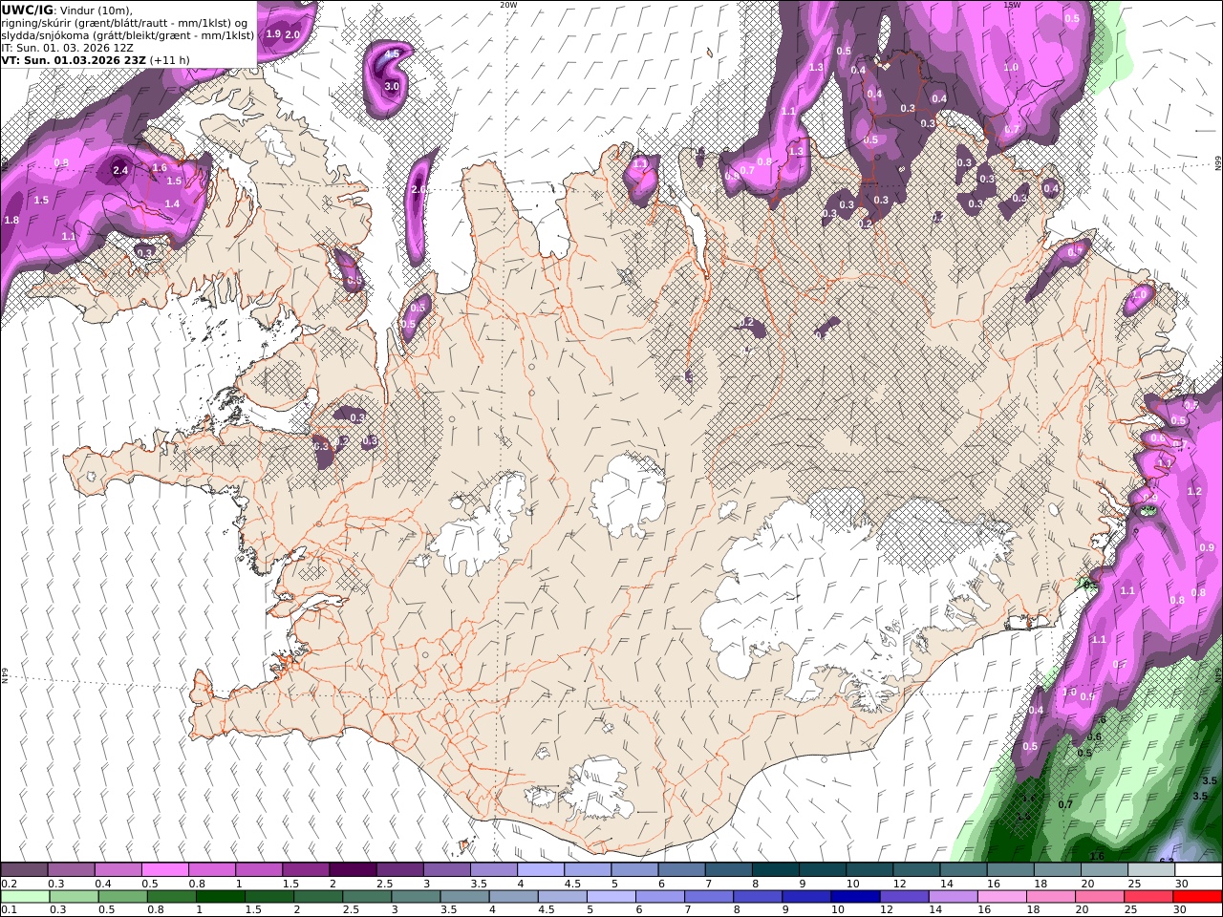This screenshot has height=917, width=1223.
Task: Pick the orchid 0.4–0.5 snow legend swatch
Action: coord(118,870)
